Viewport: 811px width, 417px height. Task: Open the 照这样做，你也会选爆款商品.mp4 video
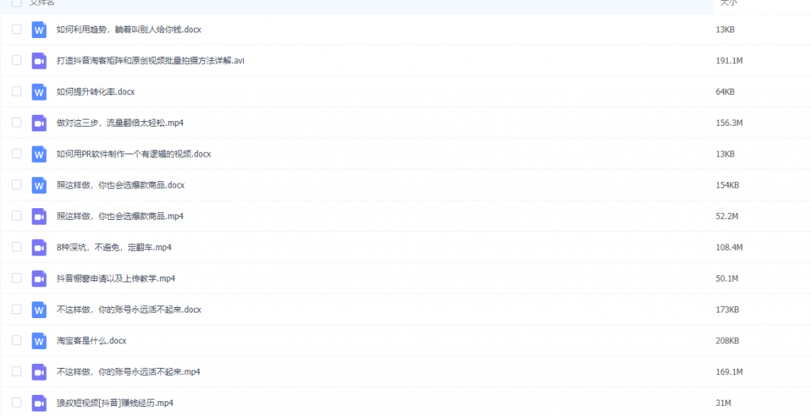(120, 216)
